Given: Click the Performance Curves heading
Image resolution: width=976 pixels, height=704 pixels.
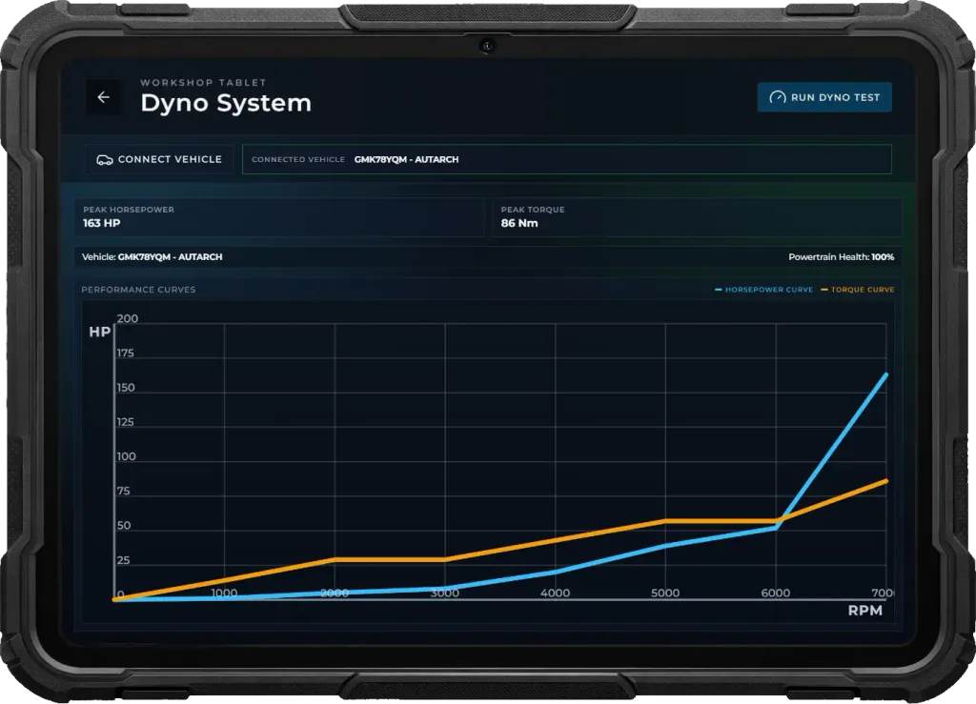Looking at the screenshot, I should [138, 290].
